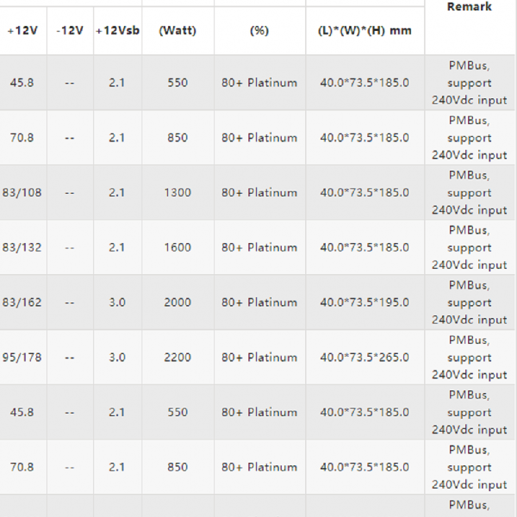Click the Remark column header
This screenshot has width=517, height=517.
469,7
